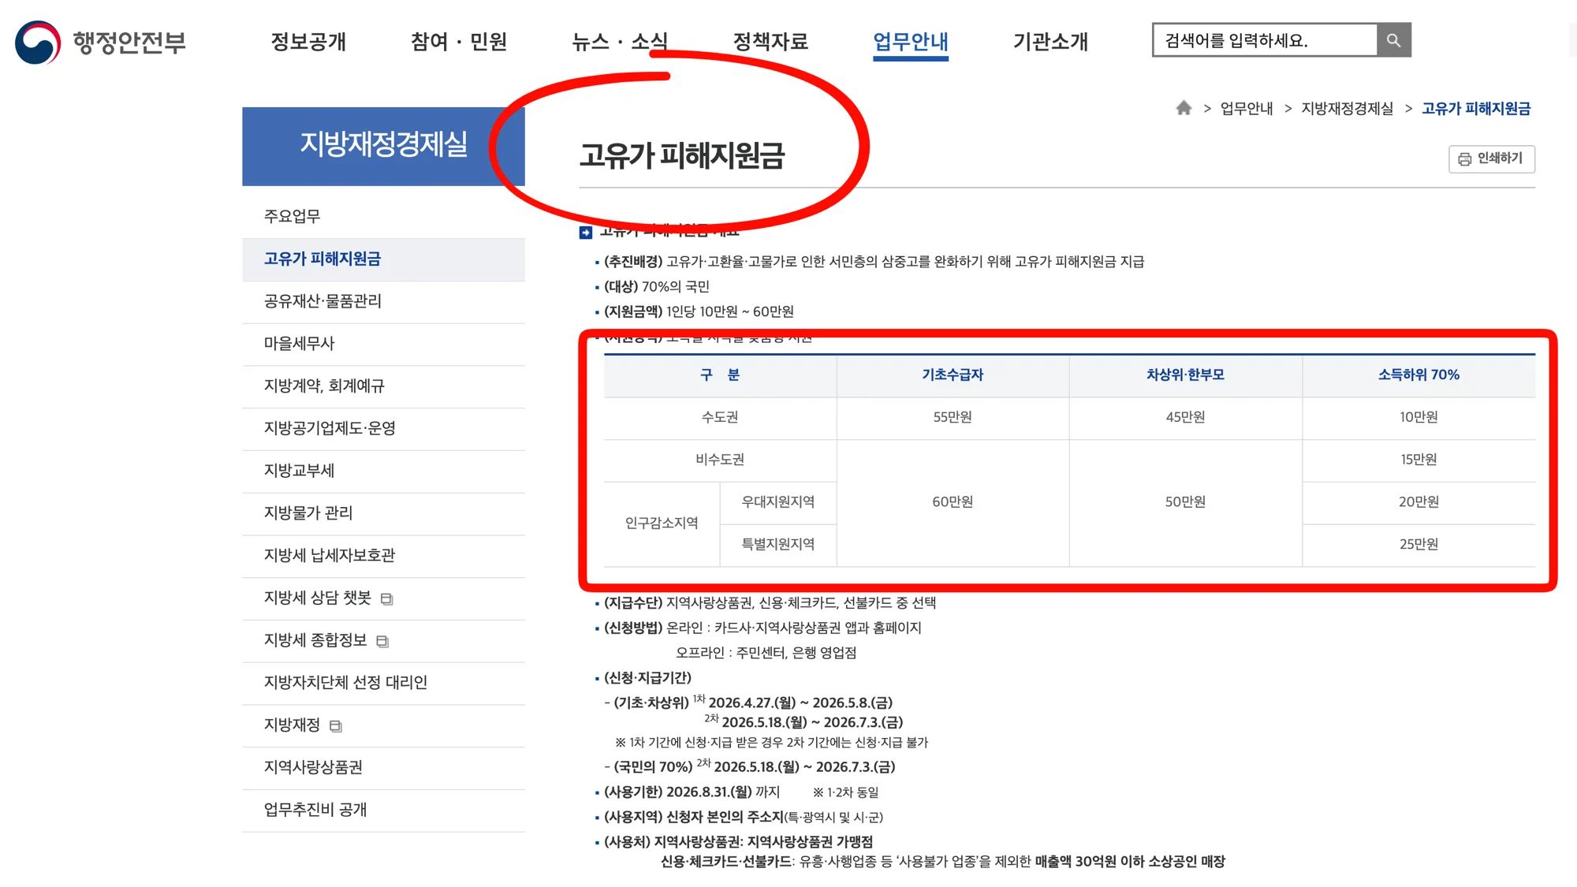
Task: Click the 45만원 table cell
Action: (x=1185, y=418)
